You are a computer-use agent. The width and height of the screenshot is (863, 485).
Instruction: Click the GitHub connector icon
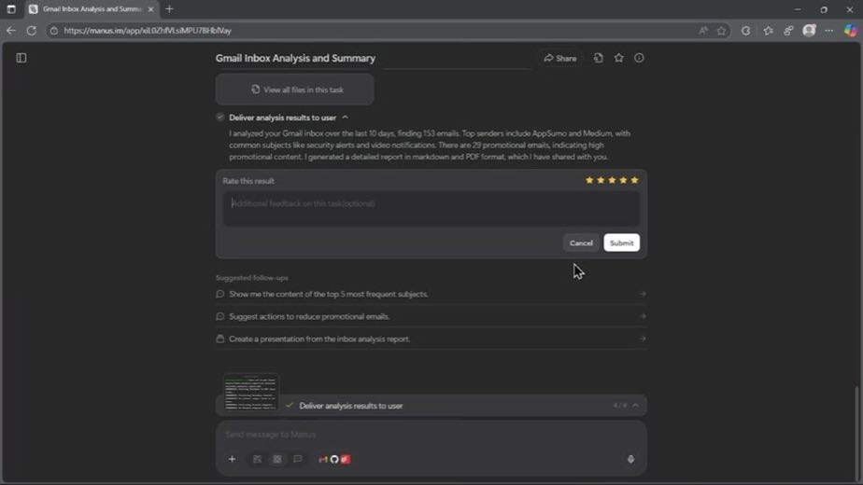click(334, 459)
